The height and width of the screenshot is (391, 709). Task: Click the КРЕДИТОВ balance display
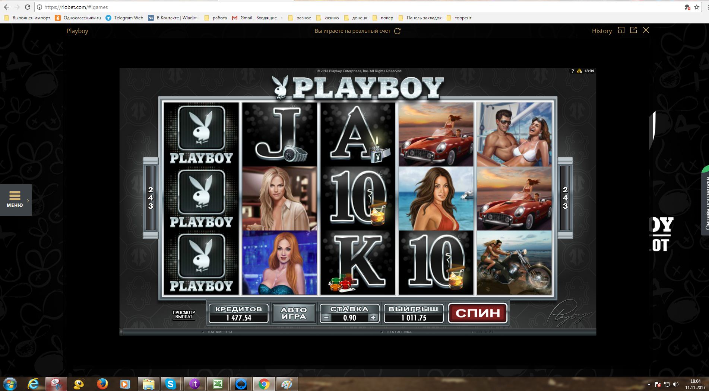238,313
